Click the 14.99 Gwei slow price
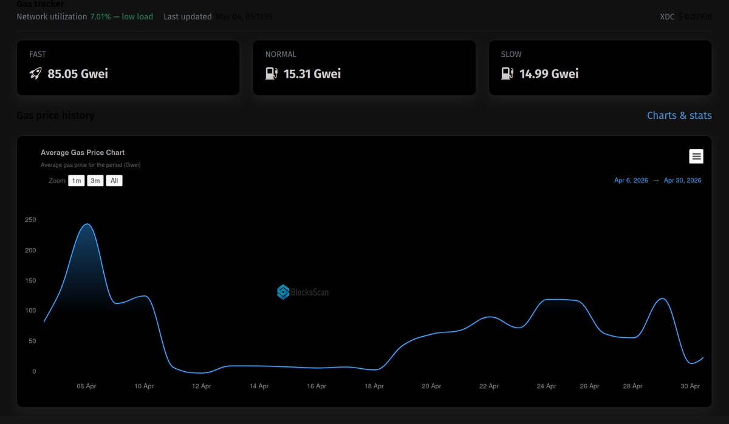729x424 pixels. pyautogui.click(x=549, y=74)
